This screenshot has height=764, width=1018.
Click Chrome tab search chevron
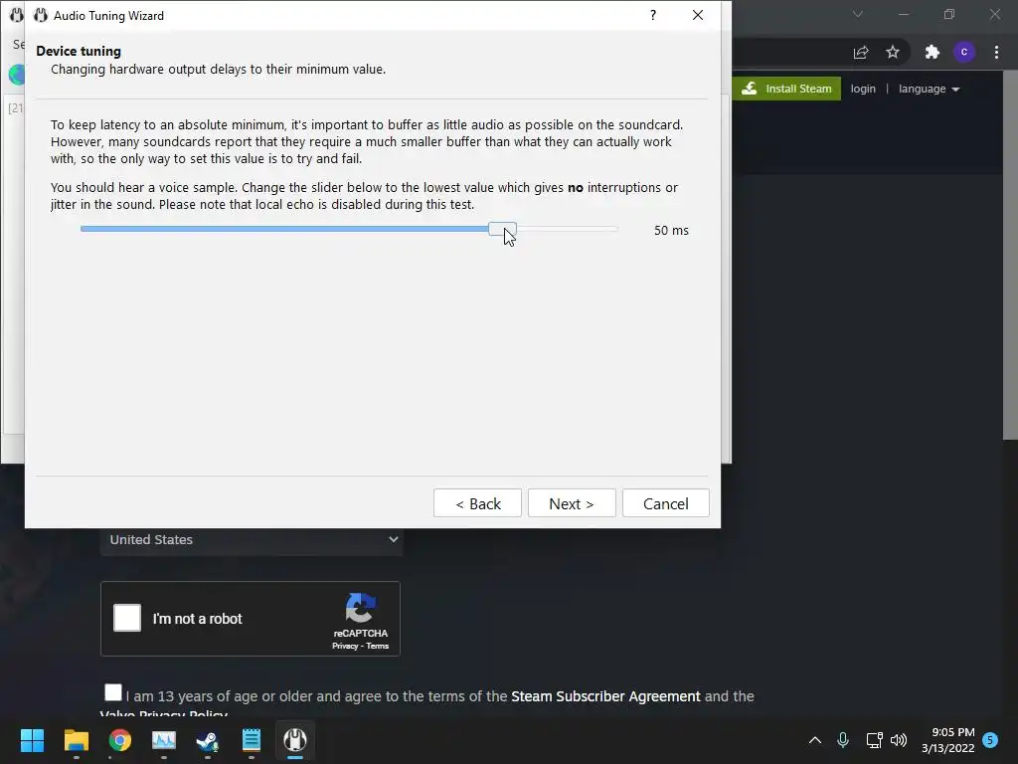click(858, 14)
